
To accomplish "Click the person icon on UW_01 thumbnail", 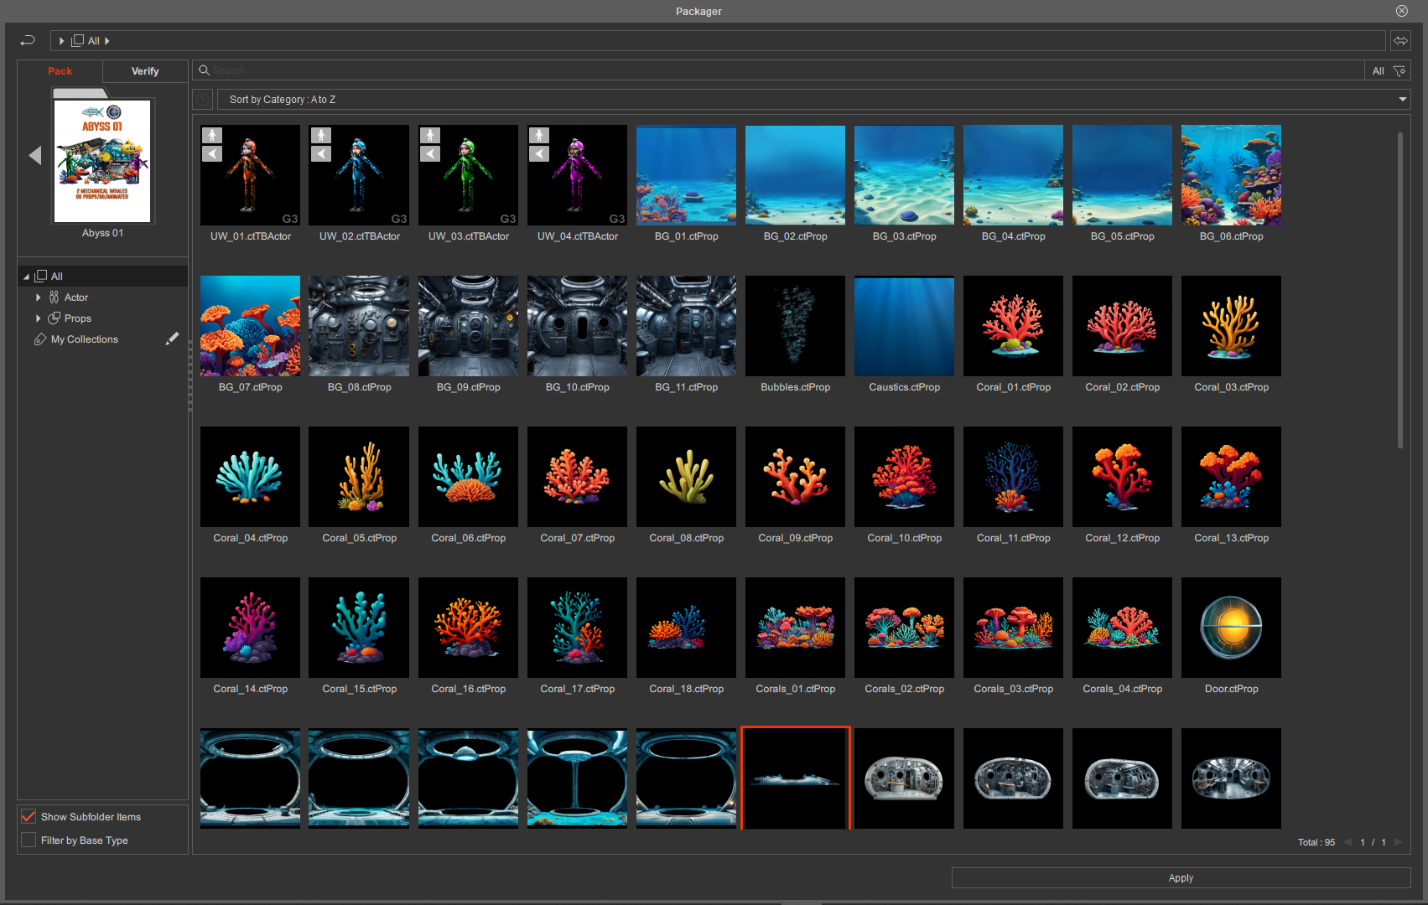I will pyautogui.click(x=212, y=135).
